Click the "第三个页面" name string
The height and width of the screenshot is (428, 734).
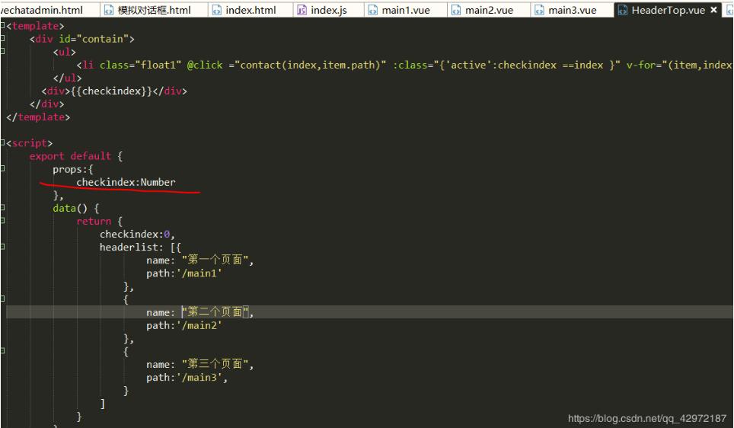click(x=215, y=364)
